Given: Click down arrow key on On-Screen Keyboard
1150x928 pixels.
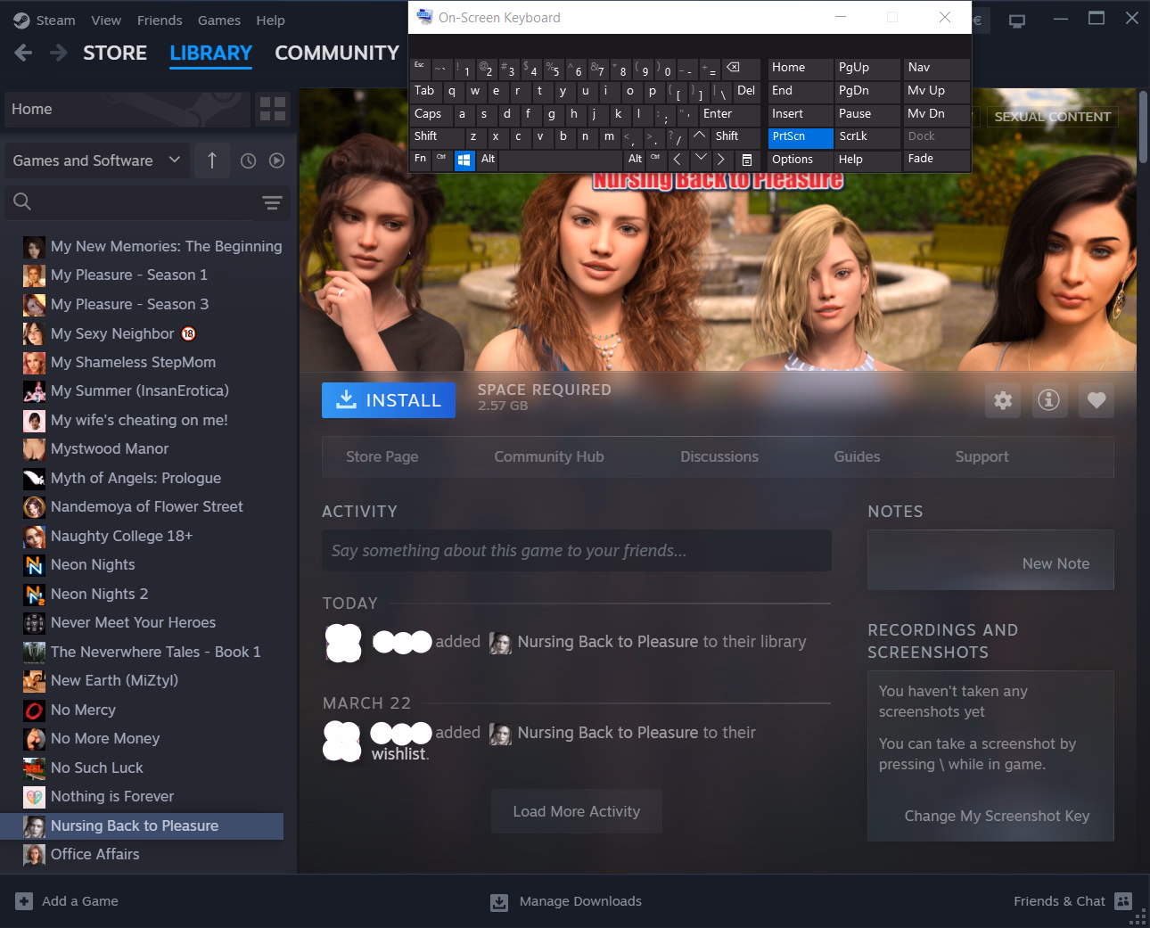Looking at the screenshot, I should click(x=701, y=160).
